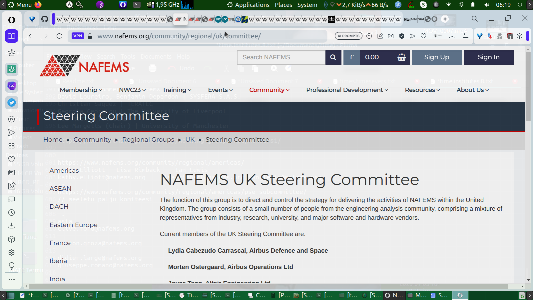Viewport: 533px width, 300px height.
Task: Open the CS app in Opera sidebar
Action: point(12,86)
